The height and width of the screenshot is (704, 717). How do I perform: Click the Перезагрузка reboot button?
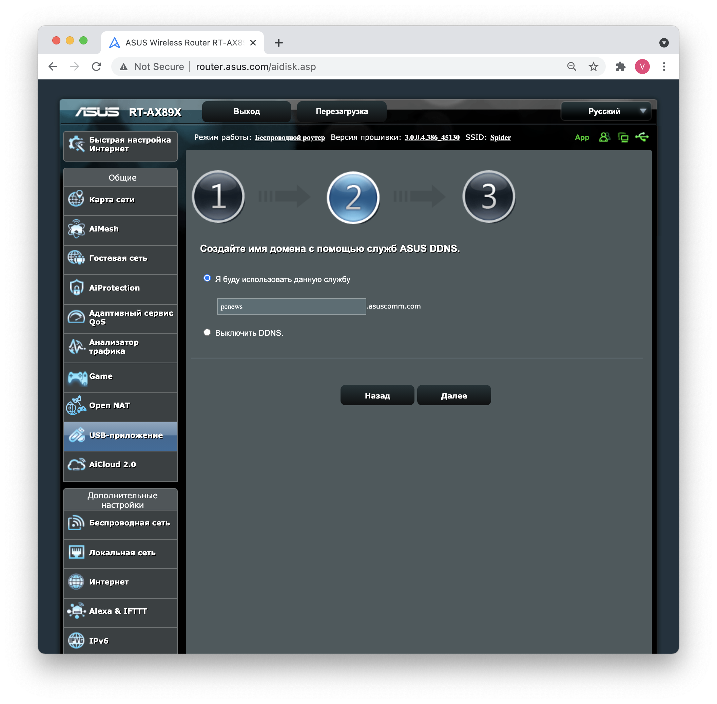tap(342, 111)
